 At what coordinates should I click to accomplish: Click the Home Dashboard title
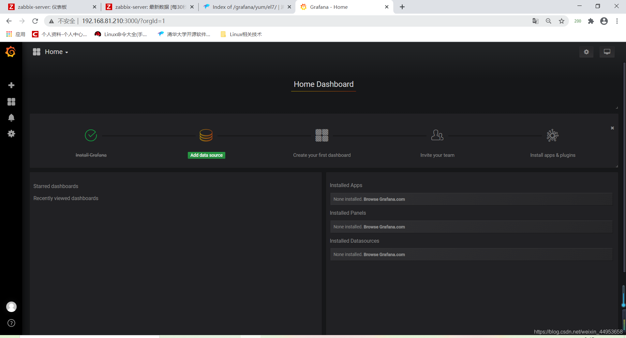pos(323,84)
